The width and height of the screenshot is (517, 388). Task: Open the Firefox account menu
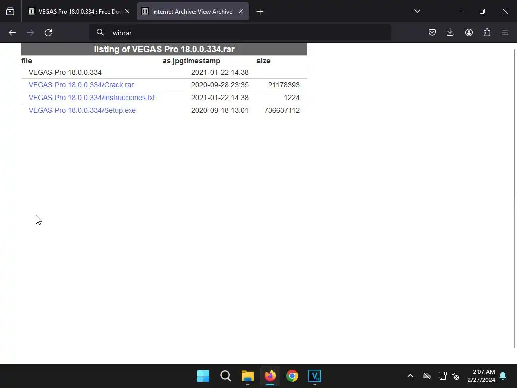(469, 32)
